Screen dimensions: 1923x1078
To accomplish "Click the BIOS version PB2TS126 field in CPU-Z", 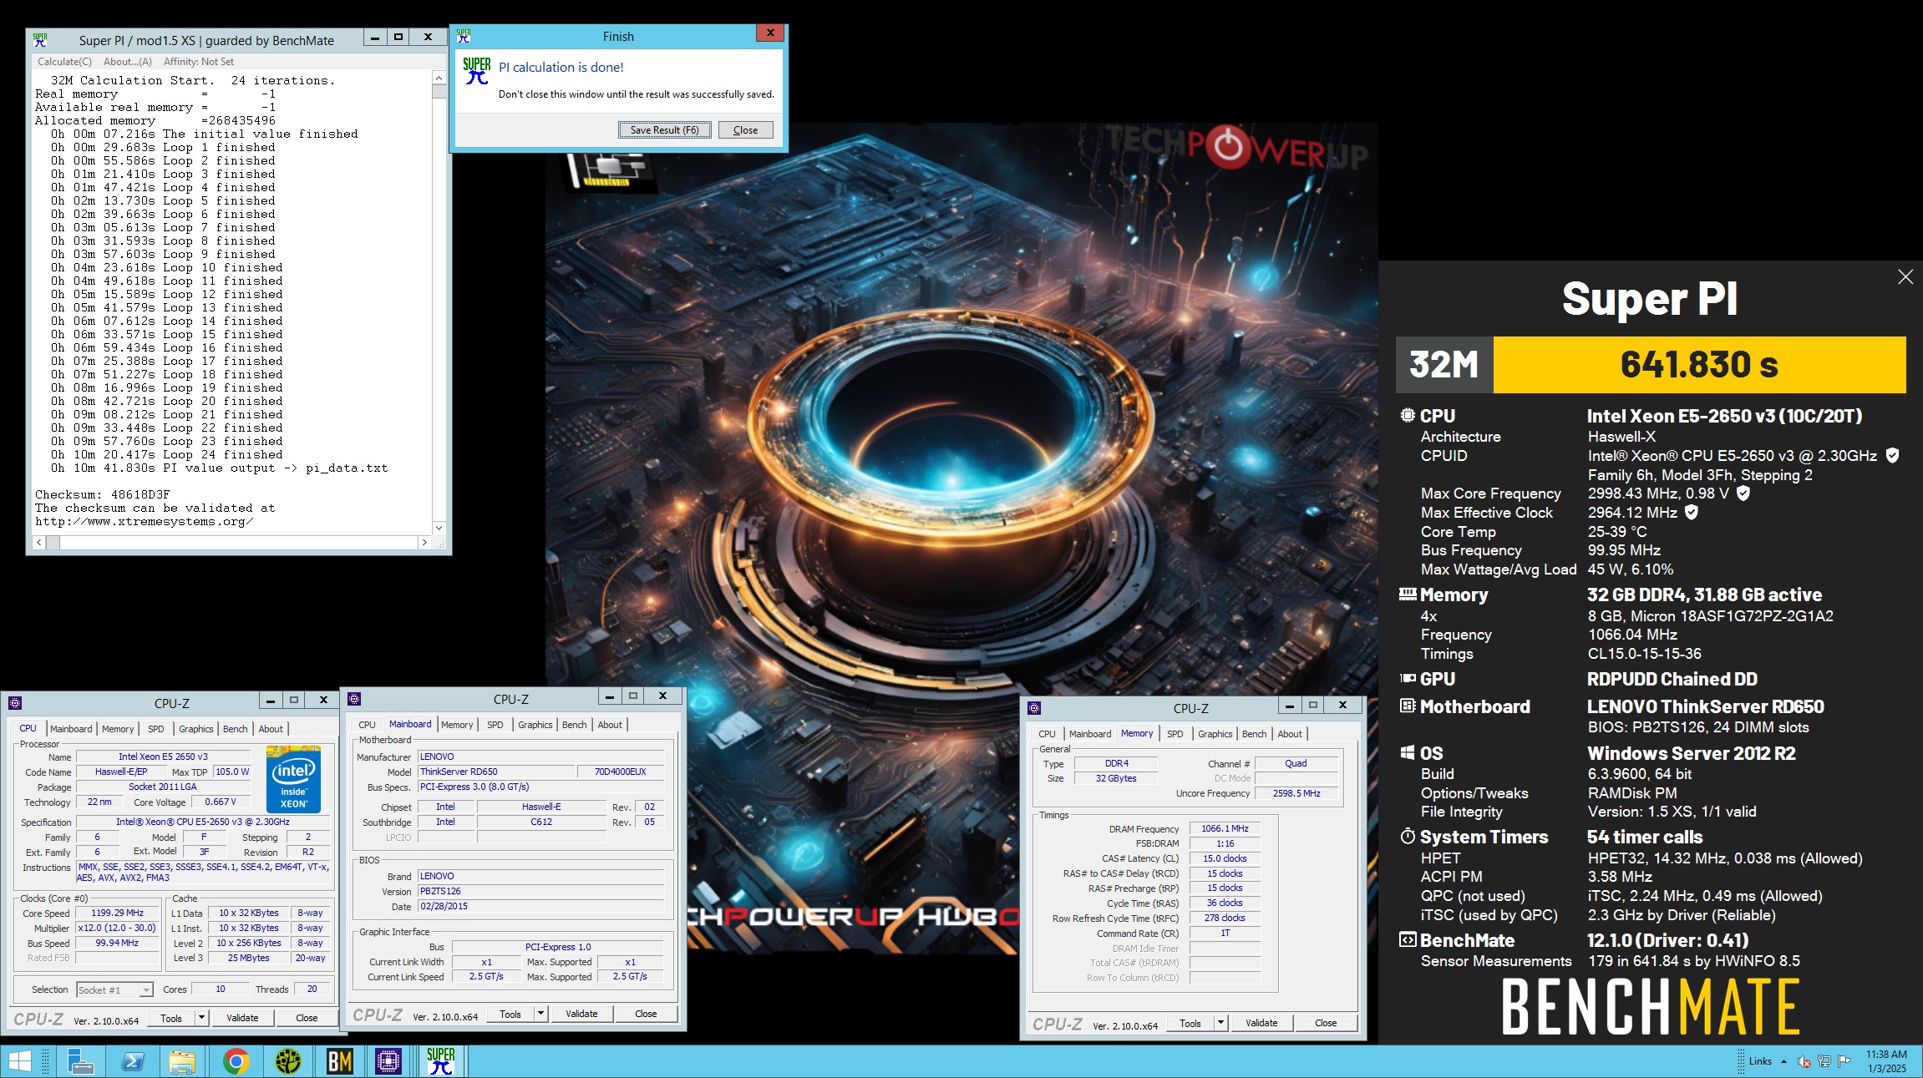I will [x=541, y=891].
